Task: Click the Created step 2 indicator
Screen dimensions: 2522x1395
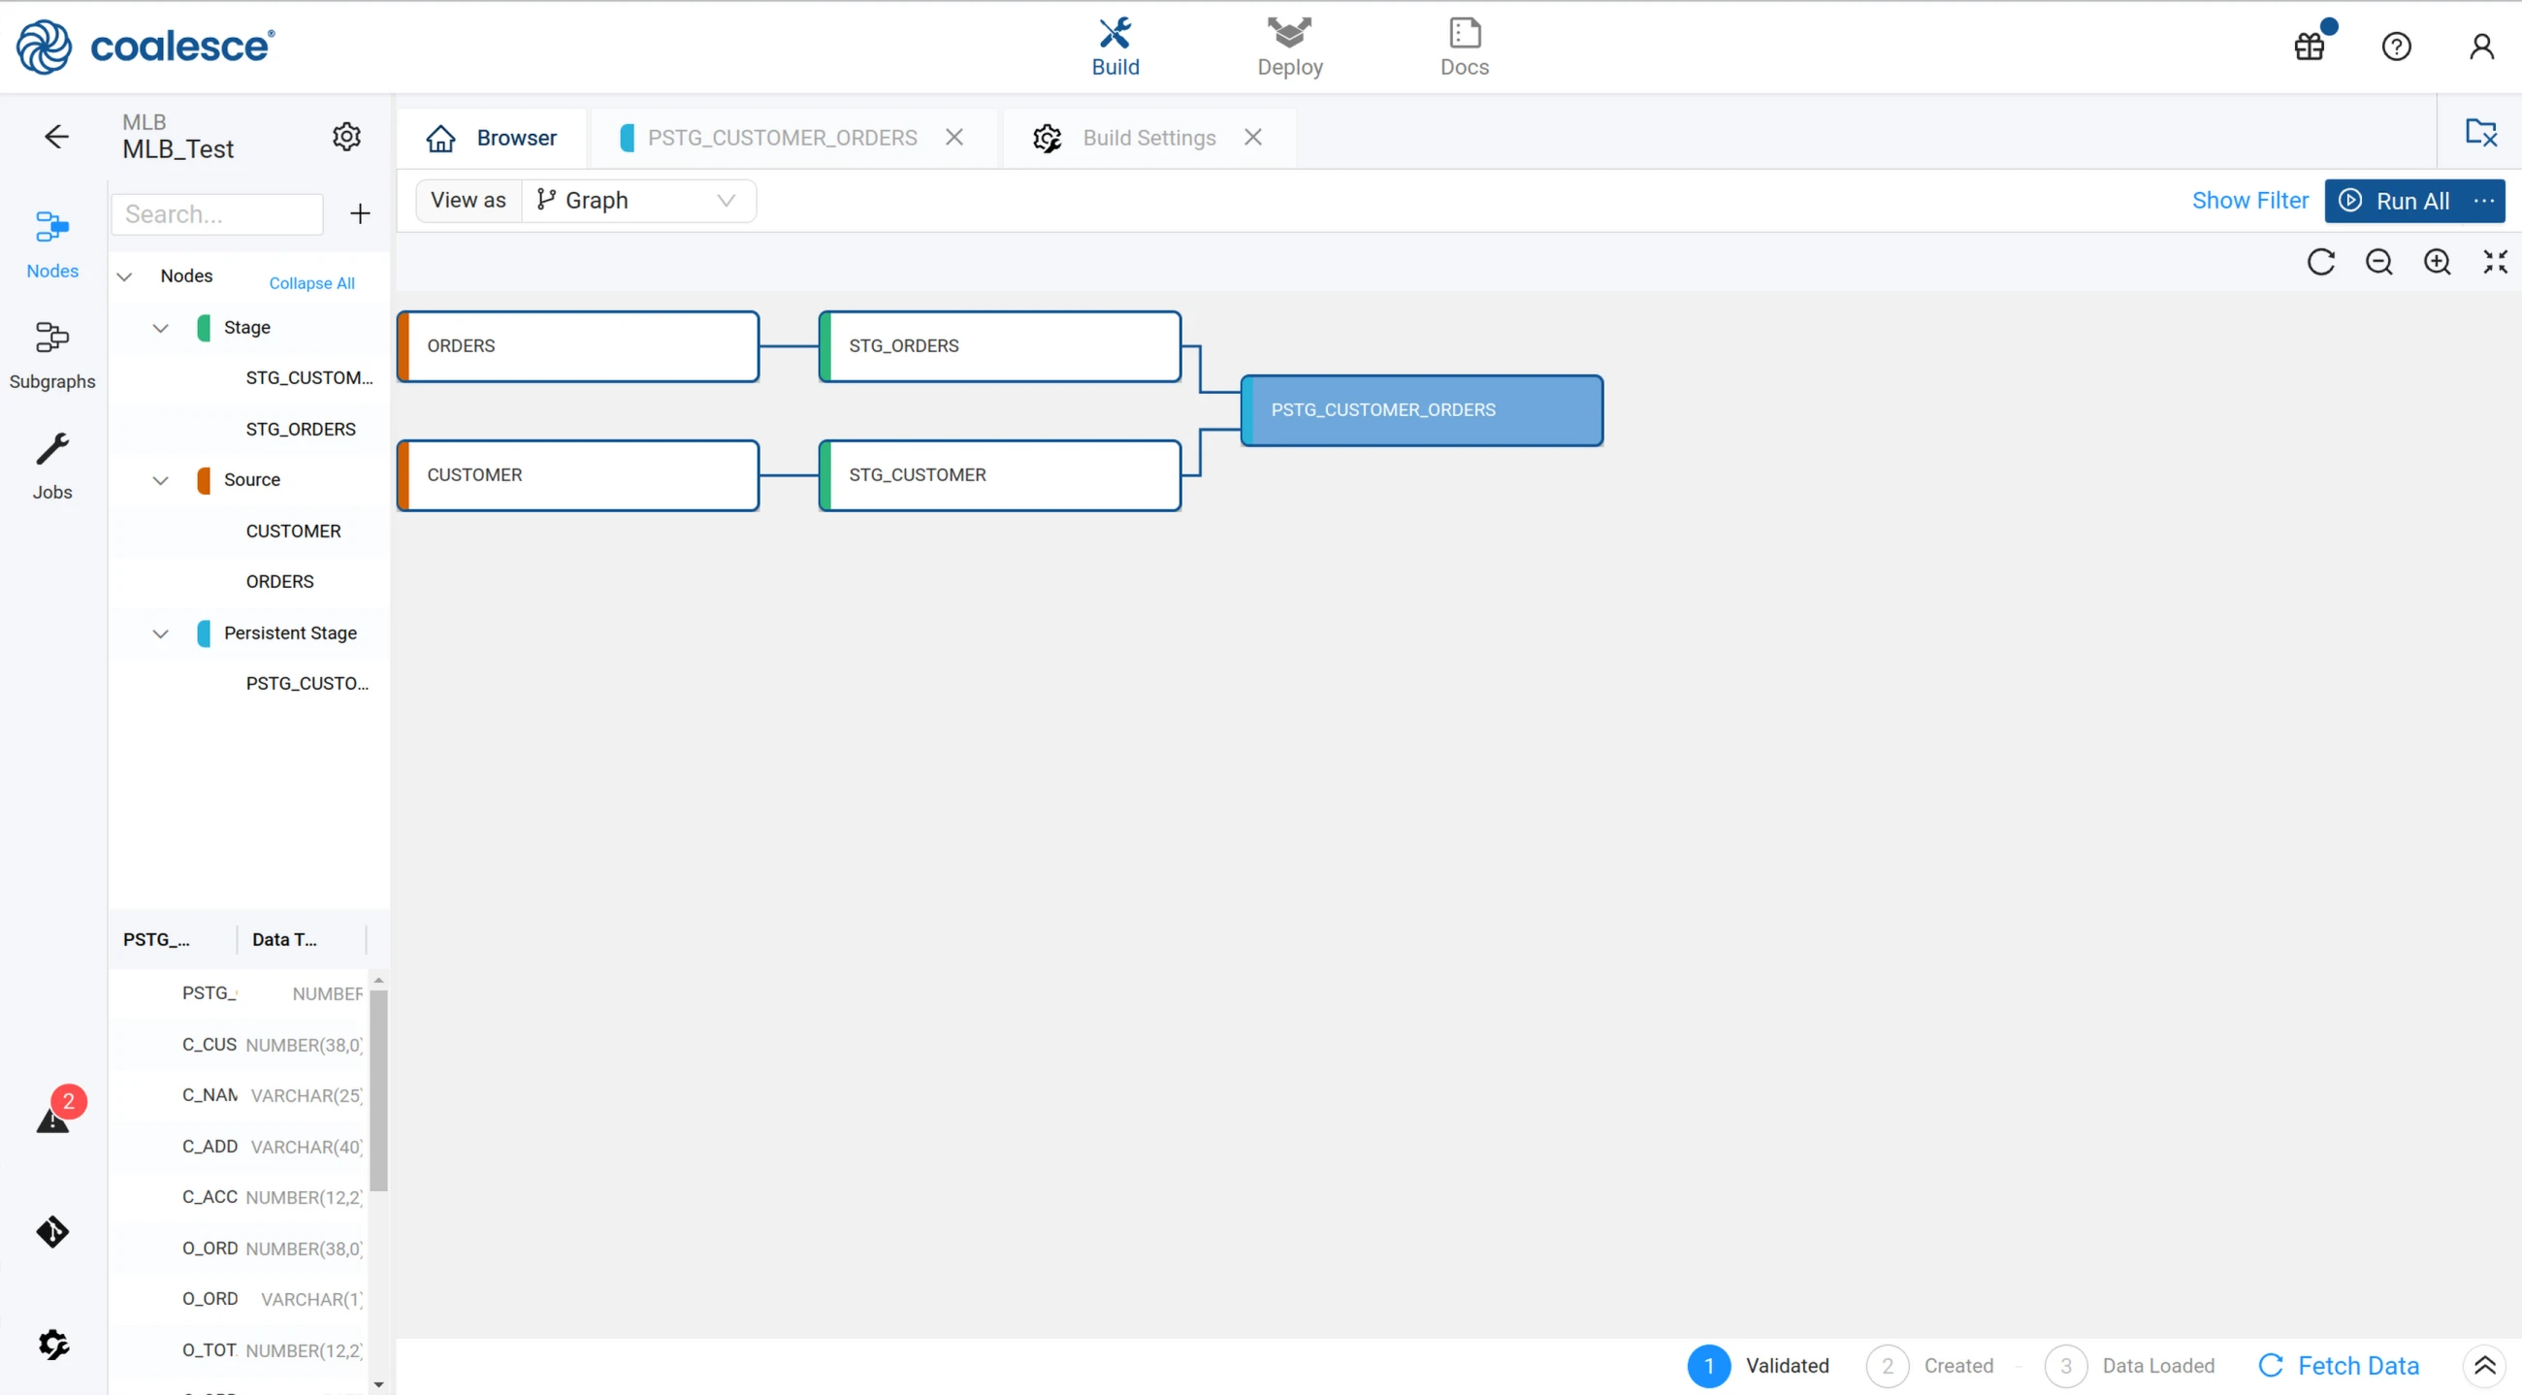Action: (x=1929, y=1365)
